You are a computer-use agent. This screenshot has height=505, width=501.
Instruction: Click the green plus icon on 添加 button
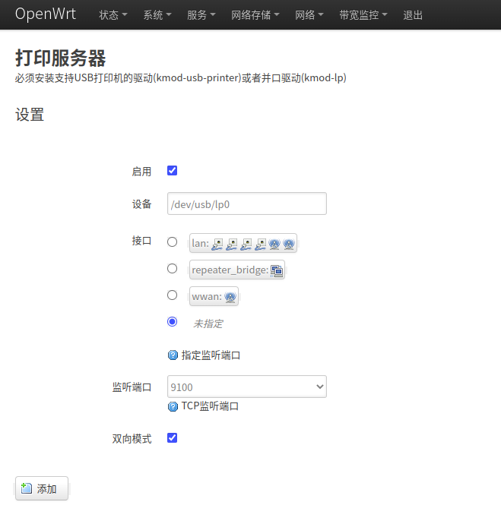[27, 488]
